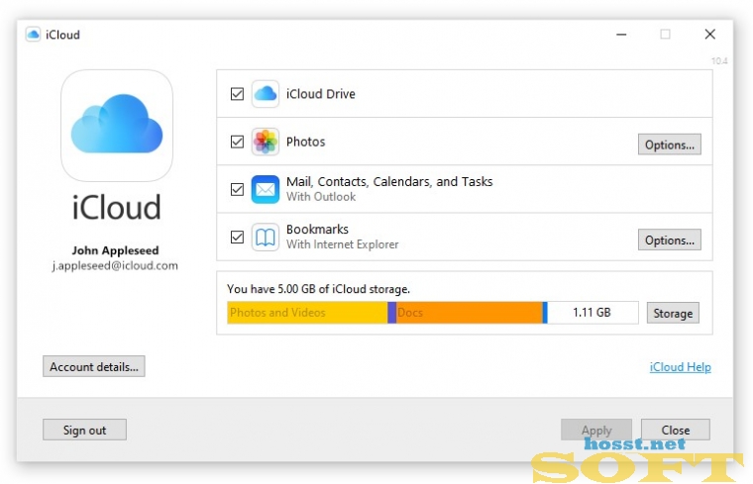Screen dimensions: 753x484
Task: Click the 1.11 GB free storage segment
Action: click(592, 313)
